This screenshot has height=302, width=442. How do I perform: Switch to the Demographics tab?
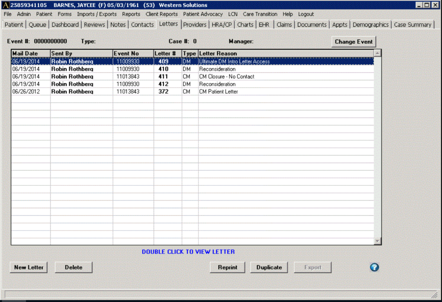click(371, 25)
